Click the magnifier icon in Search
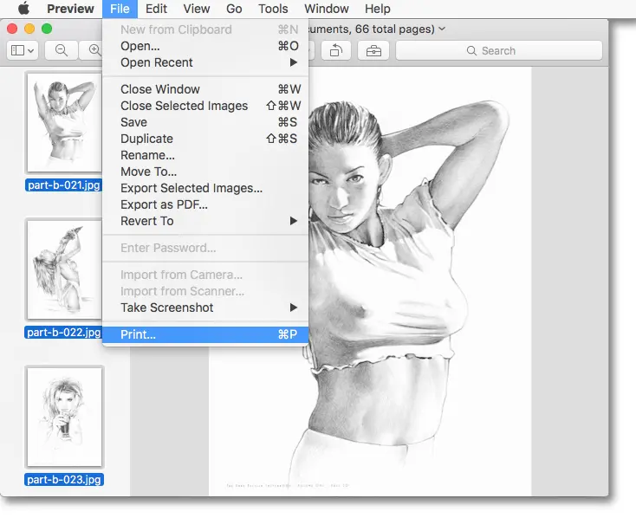 pos(471,51)
